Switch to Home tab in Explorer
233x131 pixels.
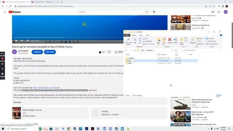point(134,35)
